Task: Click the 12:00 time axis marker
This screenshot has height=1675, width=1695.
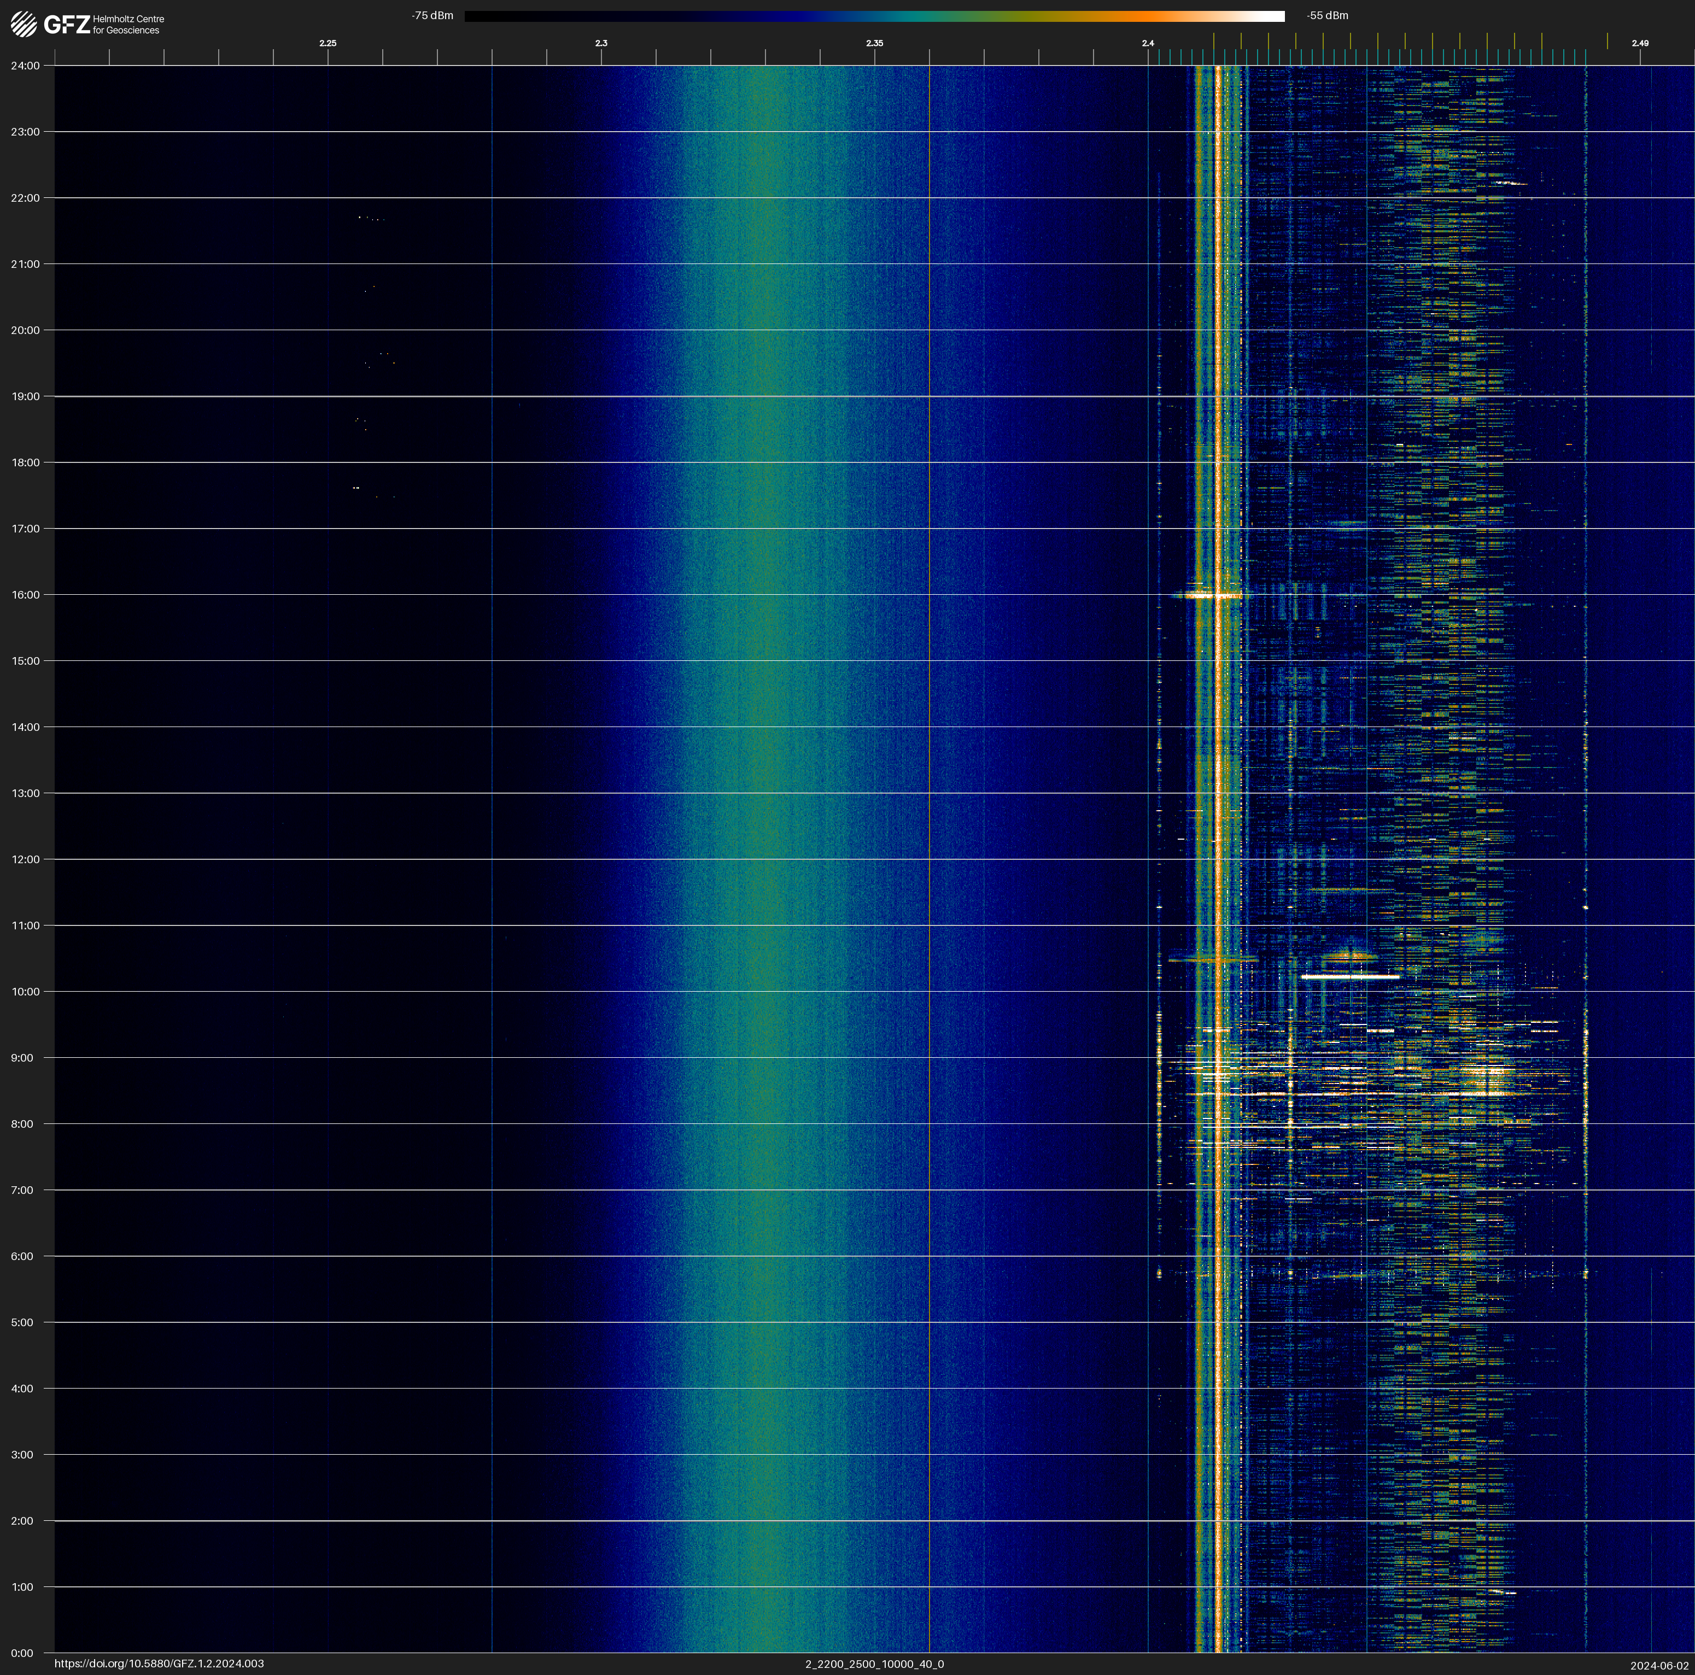Action: pos(26,859)
